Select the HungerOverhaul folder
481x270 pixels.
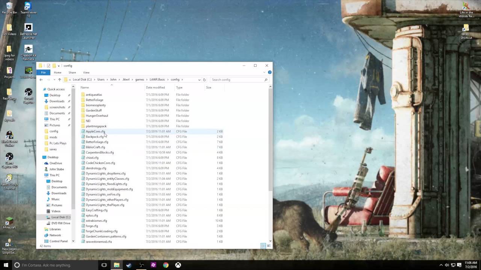pos(97,115)
